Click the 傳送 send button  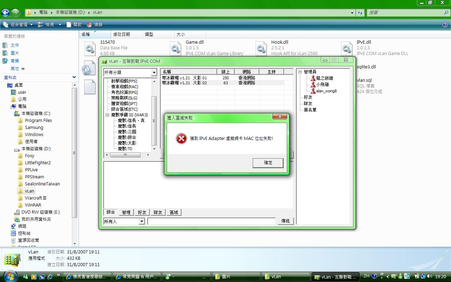[x=286, y=221]
